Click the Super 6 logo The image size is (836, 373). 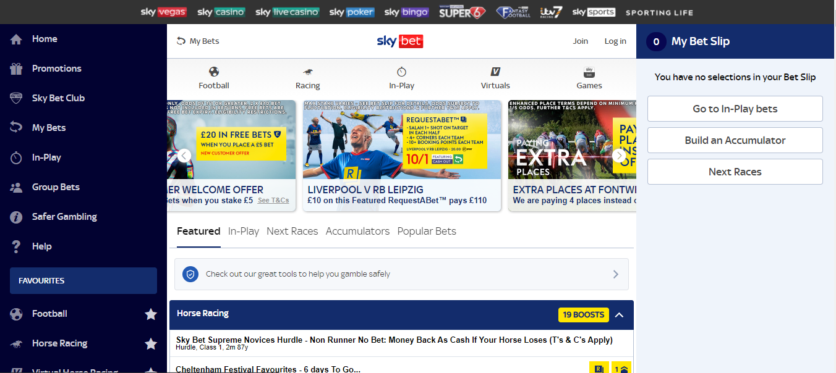tap(463, 12)
